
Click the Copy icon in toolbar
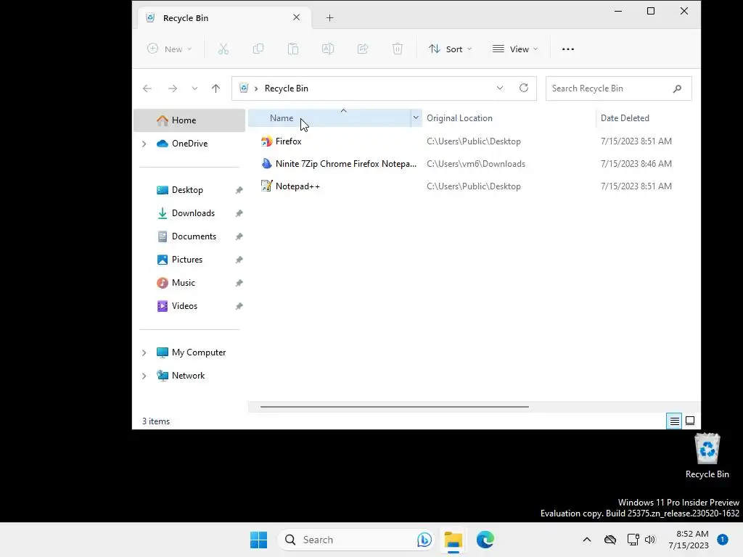[258, 49]
